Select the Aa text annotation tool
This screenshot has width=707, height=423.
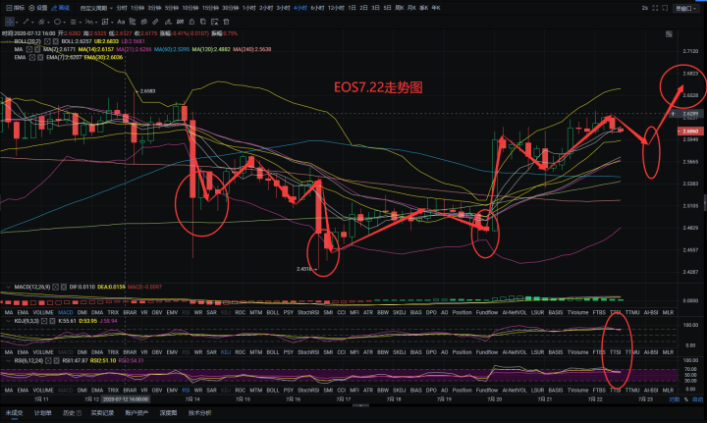[121, 22]
